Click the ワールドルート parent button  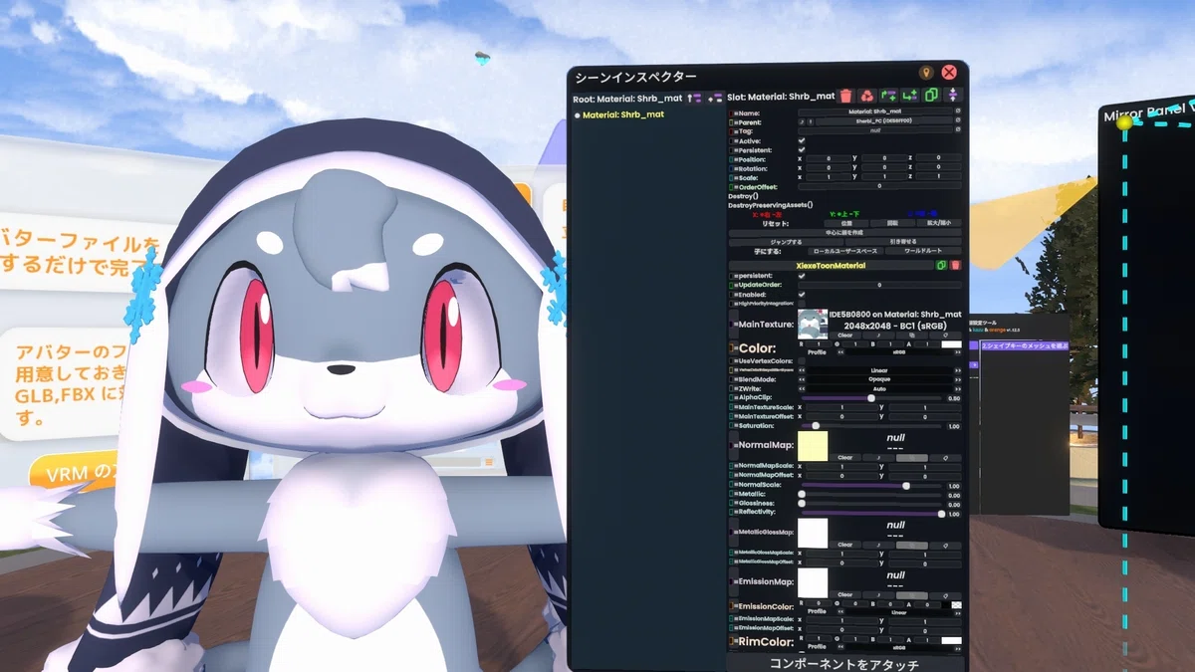(x=923, y=251)
